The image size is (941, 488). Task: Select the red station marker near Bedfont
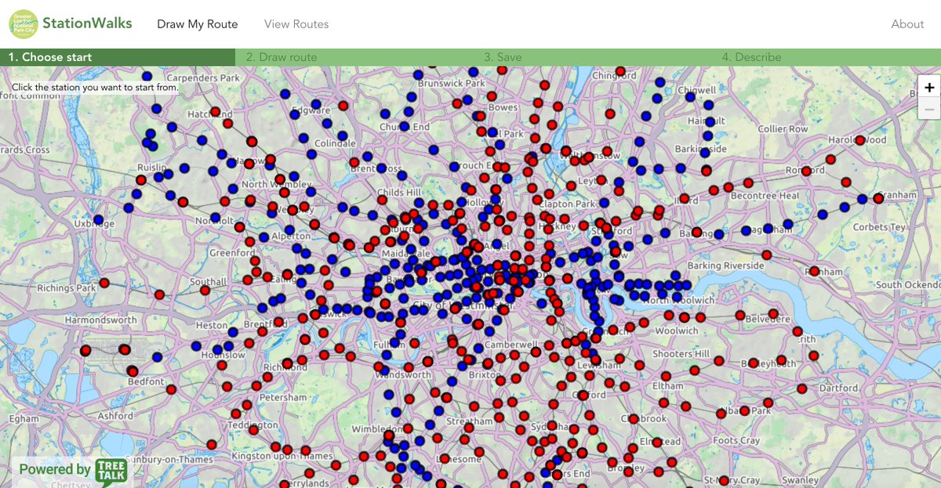click(x=133, y=372)
